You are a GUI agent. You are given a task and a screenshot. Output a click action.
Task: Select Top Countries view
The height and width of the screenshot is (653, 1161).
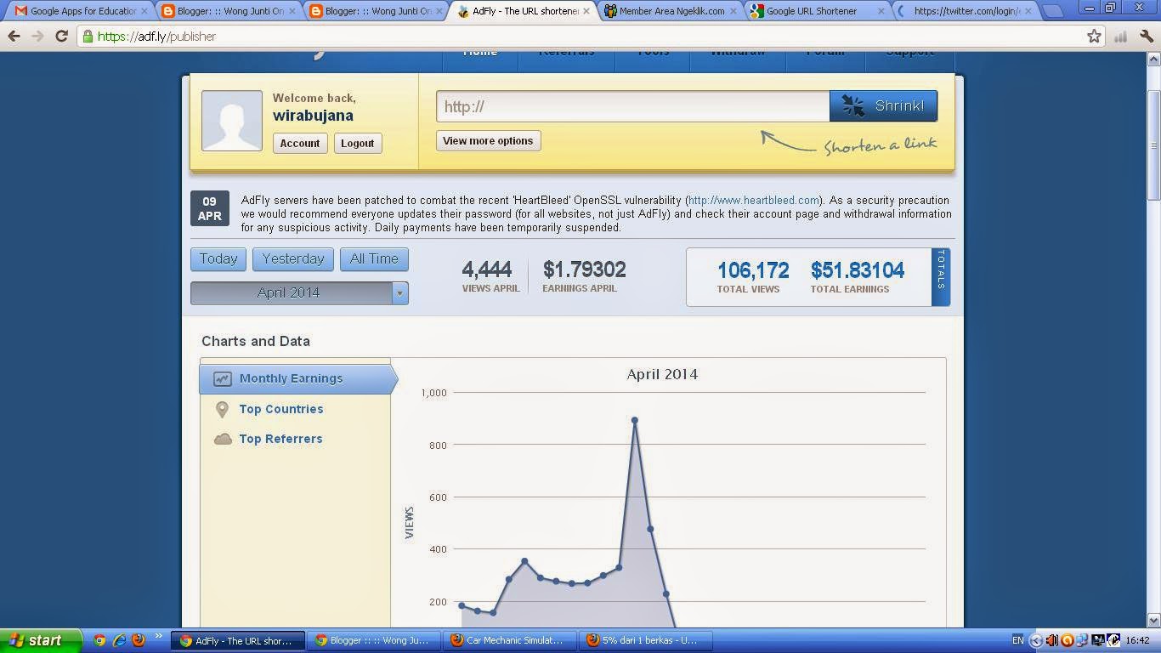281,409
